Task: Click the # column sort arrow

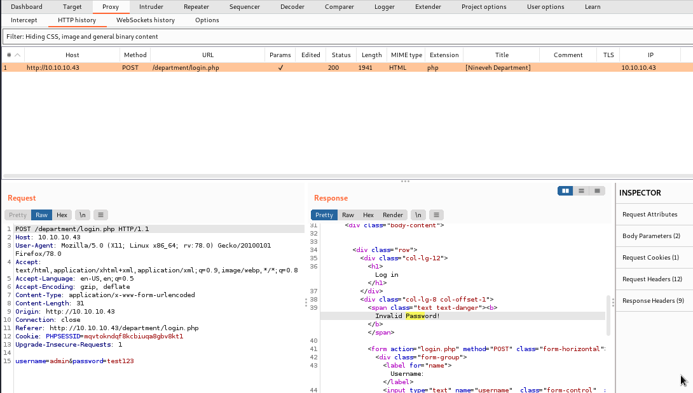Action: [17, 55]
